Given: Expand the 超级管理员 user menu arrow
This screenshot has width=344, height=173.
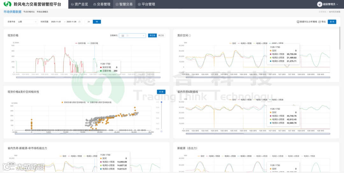Looking at the screenshot, I should (337, 4).
